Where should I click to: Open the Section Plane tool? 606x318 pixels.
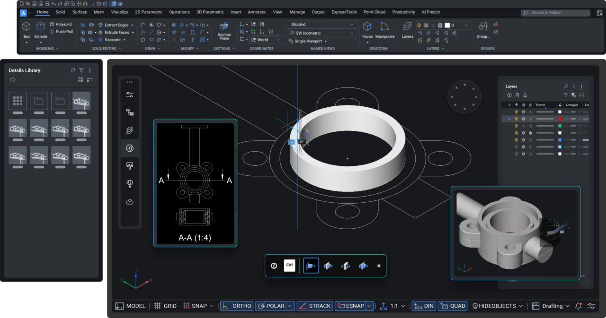coord(224,31)
